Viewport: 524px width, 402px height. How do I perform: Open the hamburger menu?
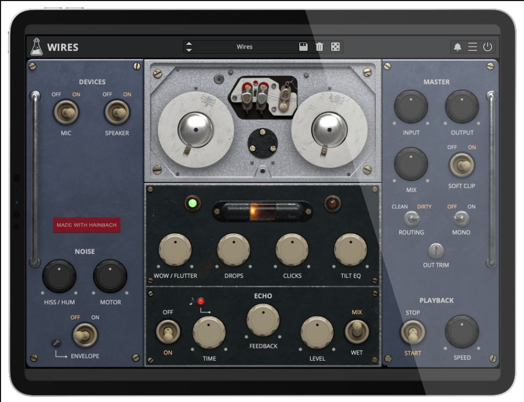473,47
